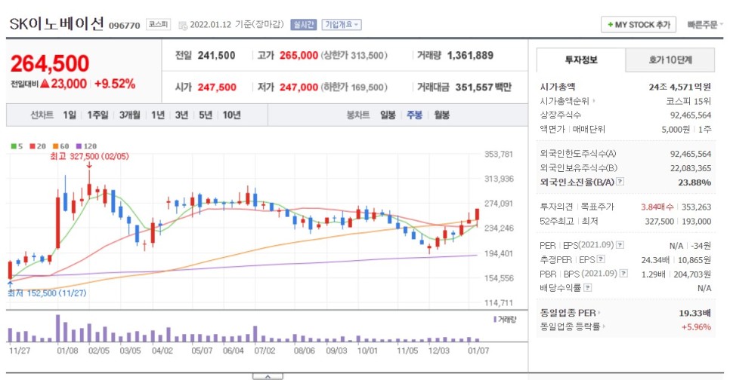Screen dimensions: 730x380
Task: Open the 시가총액순위 link
Action: (x=568, y=101)
